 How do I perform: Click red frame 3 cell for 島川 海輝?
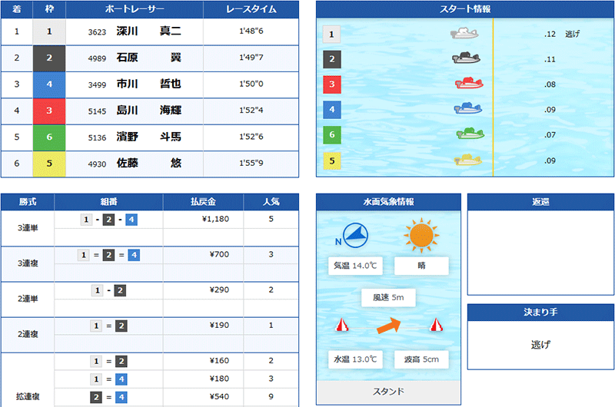coord(49,111)
